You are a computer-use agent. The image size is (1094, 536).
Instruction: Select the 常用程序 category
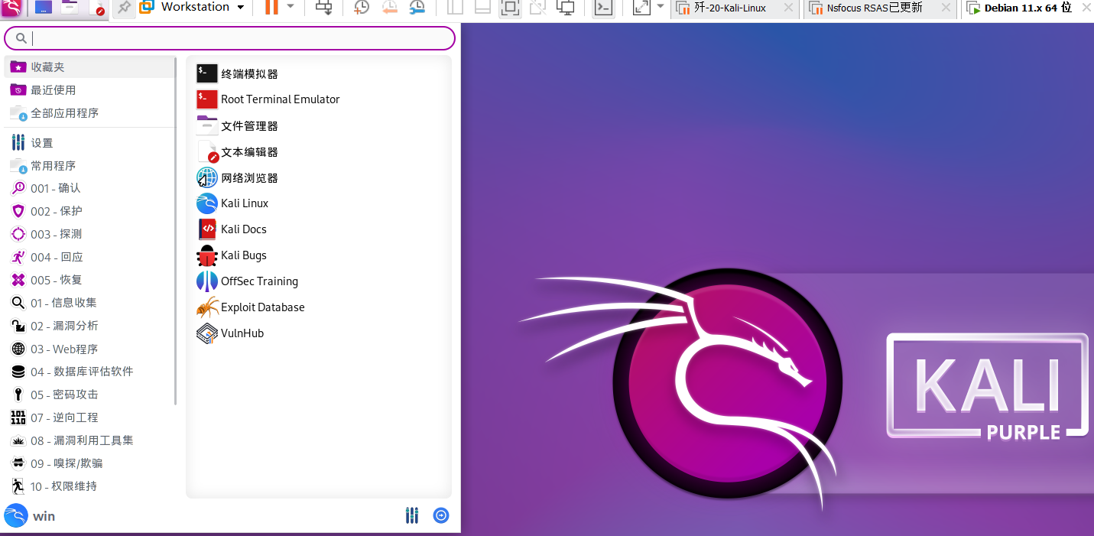90,165
